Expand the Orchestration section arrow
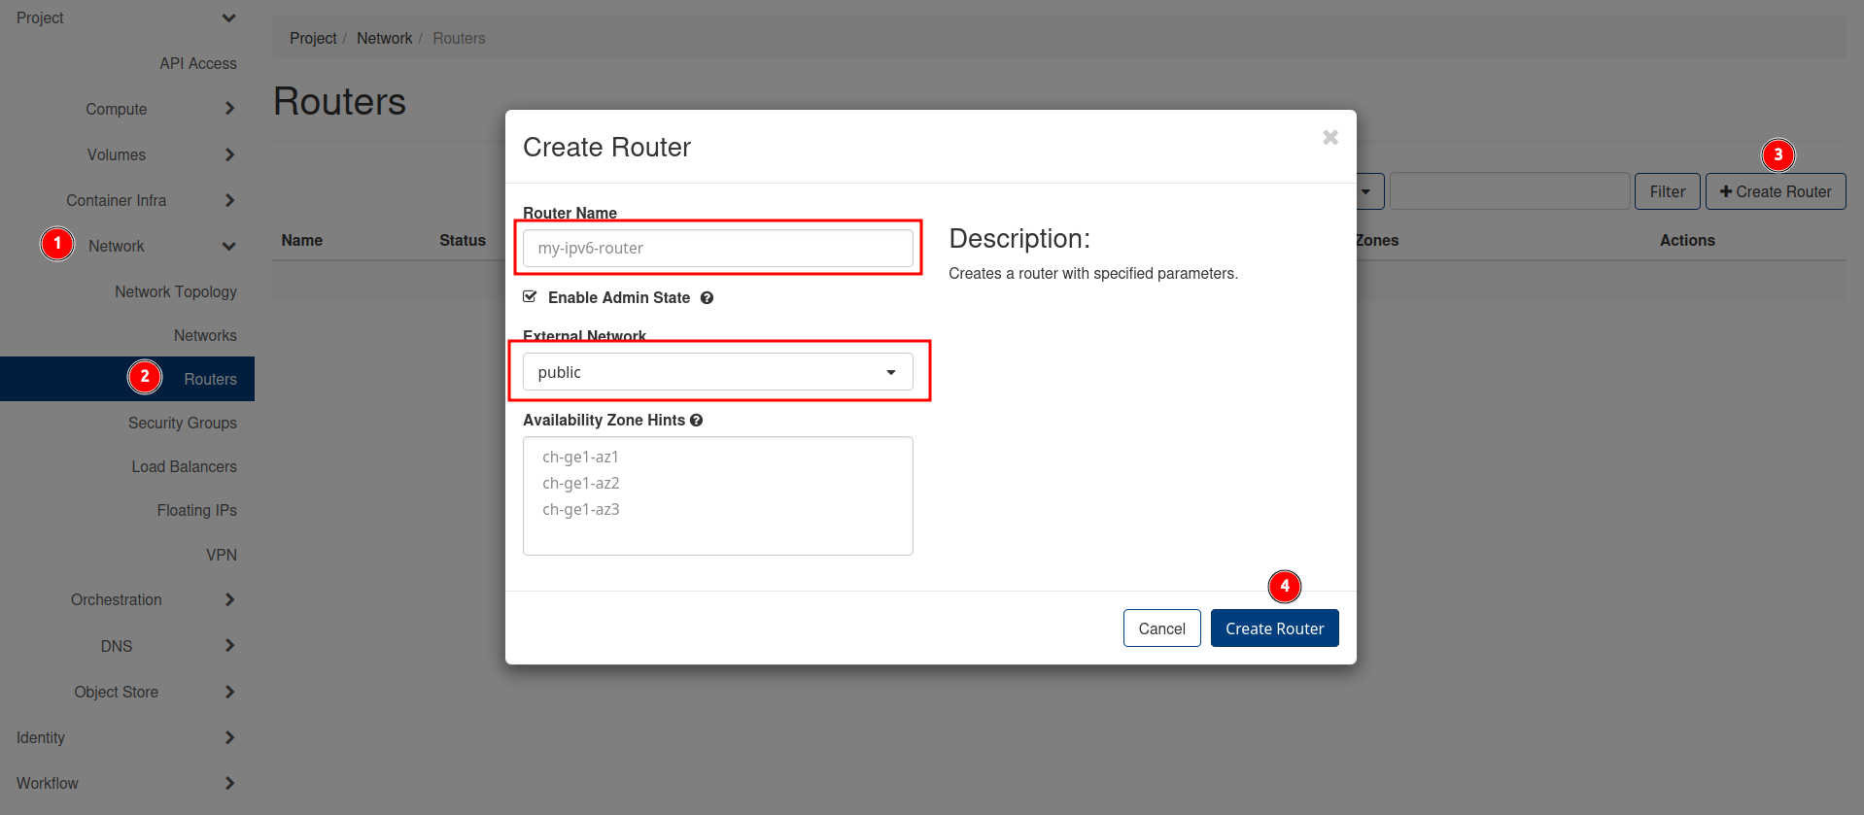Viewport: 1864px width, 815px height. tap(229, 600)
